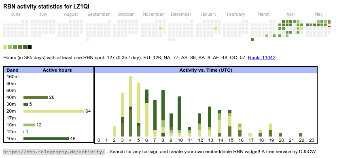Click the lightest yellow-green legend swatch
This screenshot has width=352, height=158.
point(5,47)
